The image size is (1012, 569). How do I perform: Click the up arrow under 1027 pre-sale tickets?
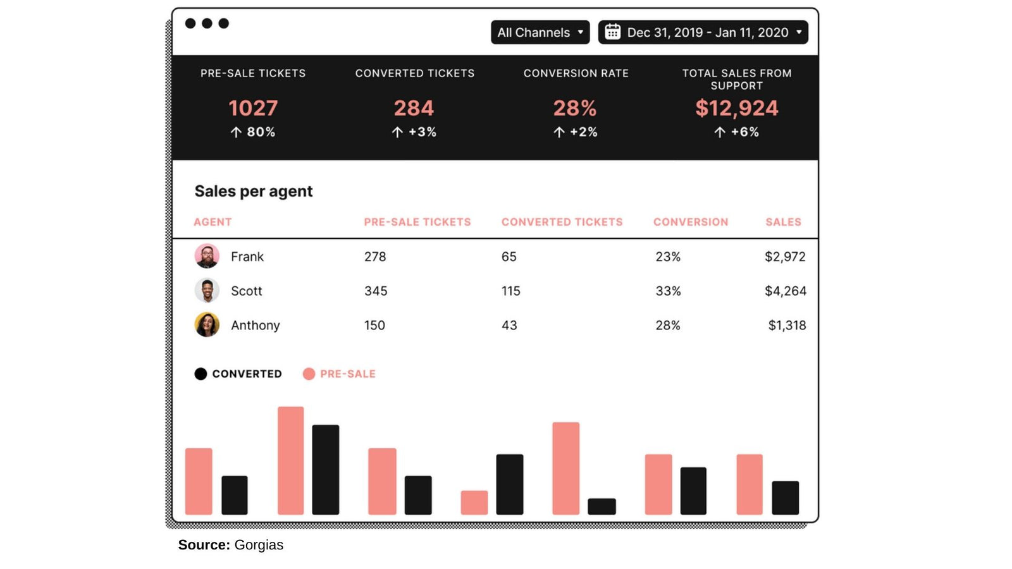(x=236, y=132)
